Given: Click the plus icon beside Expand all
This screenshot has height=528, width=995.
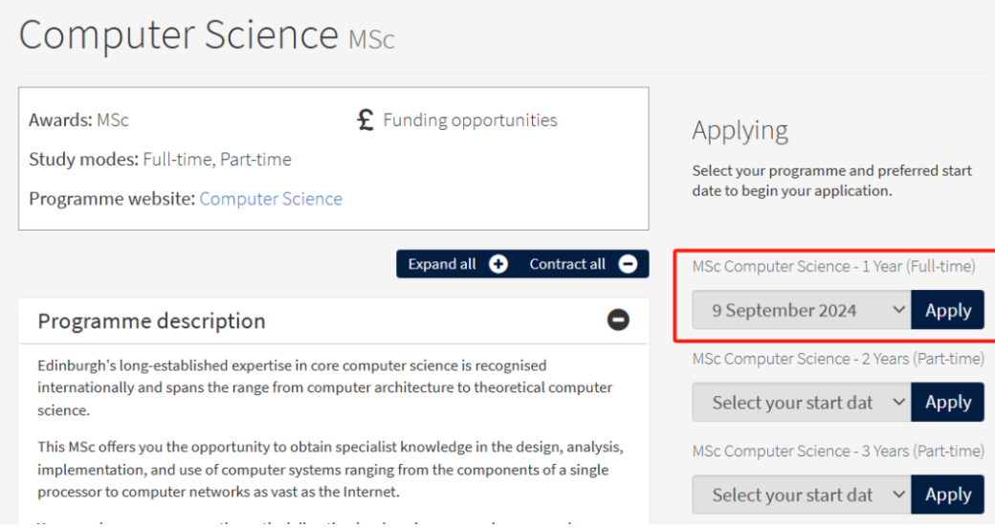Looking at the screenshot, I should [x=498, y=264].
